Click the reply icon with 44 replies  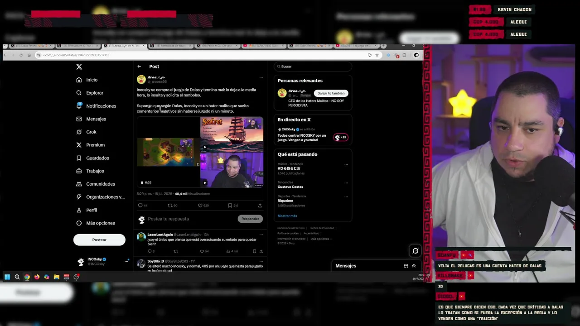click(x=140, y=206)
